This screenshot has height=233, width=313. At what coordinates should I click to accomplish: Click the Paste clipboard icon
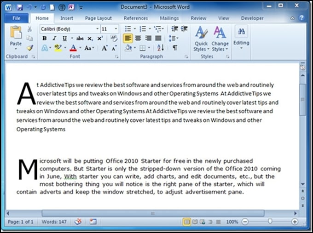tap(16, 32)
